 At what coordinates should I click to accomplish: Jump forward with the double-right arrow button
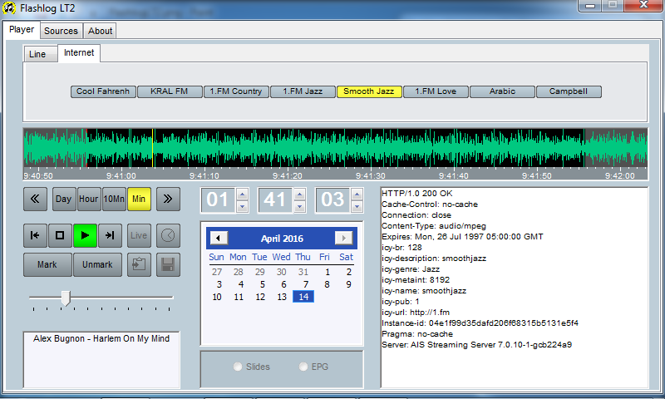click(168, 199)
